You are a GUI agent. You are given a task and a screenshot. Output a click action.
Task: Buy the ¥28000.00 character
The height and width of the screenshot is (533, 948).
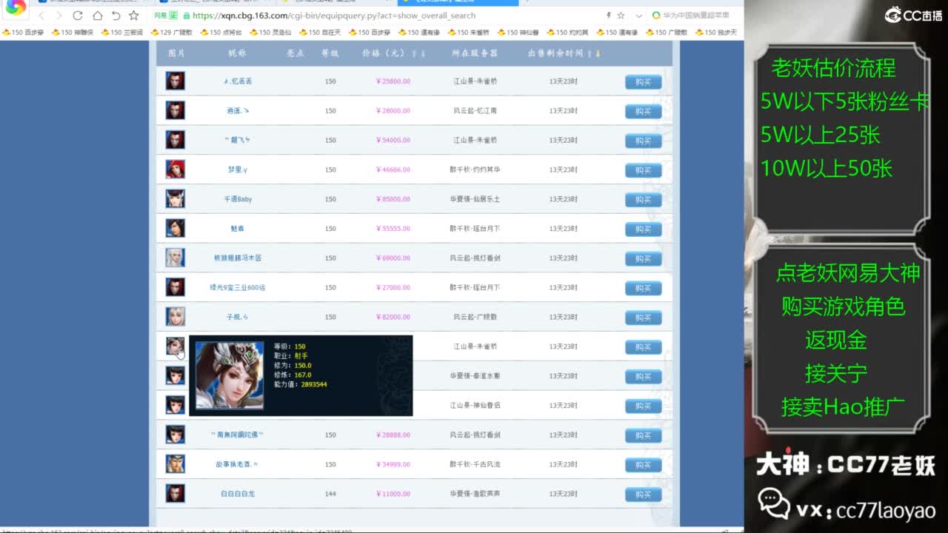(x=643, y=111)
